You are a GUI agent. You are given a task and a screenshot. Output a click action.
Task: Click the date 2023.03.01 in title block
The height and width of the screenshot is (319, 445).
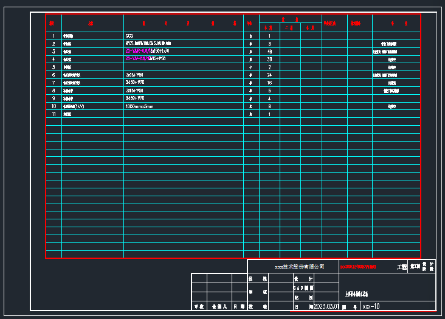coord(326,307)
